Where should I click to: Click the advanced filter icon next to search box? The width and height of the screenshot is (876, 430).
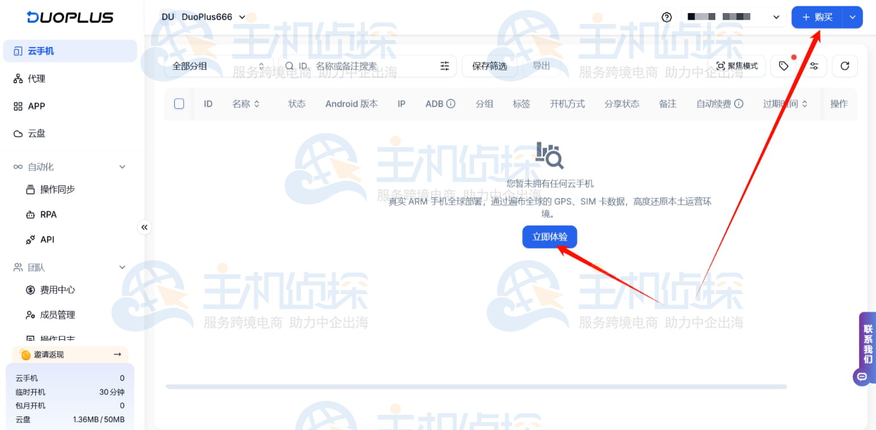[x=445, y=66]
